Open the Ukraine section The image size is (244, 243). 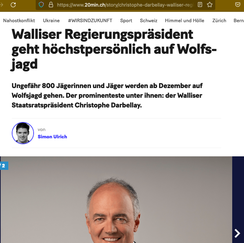(51, 20)
